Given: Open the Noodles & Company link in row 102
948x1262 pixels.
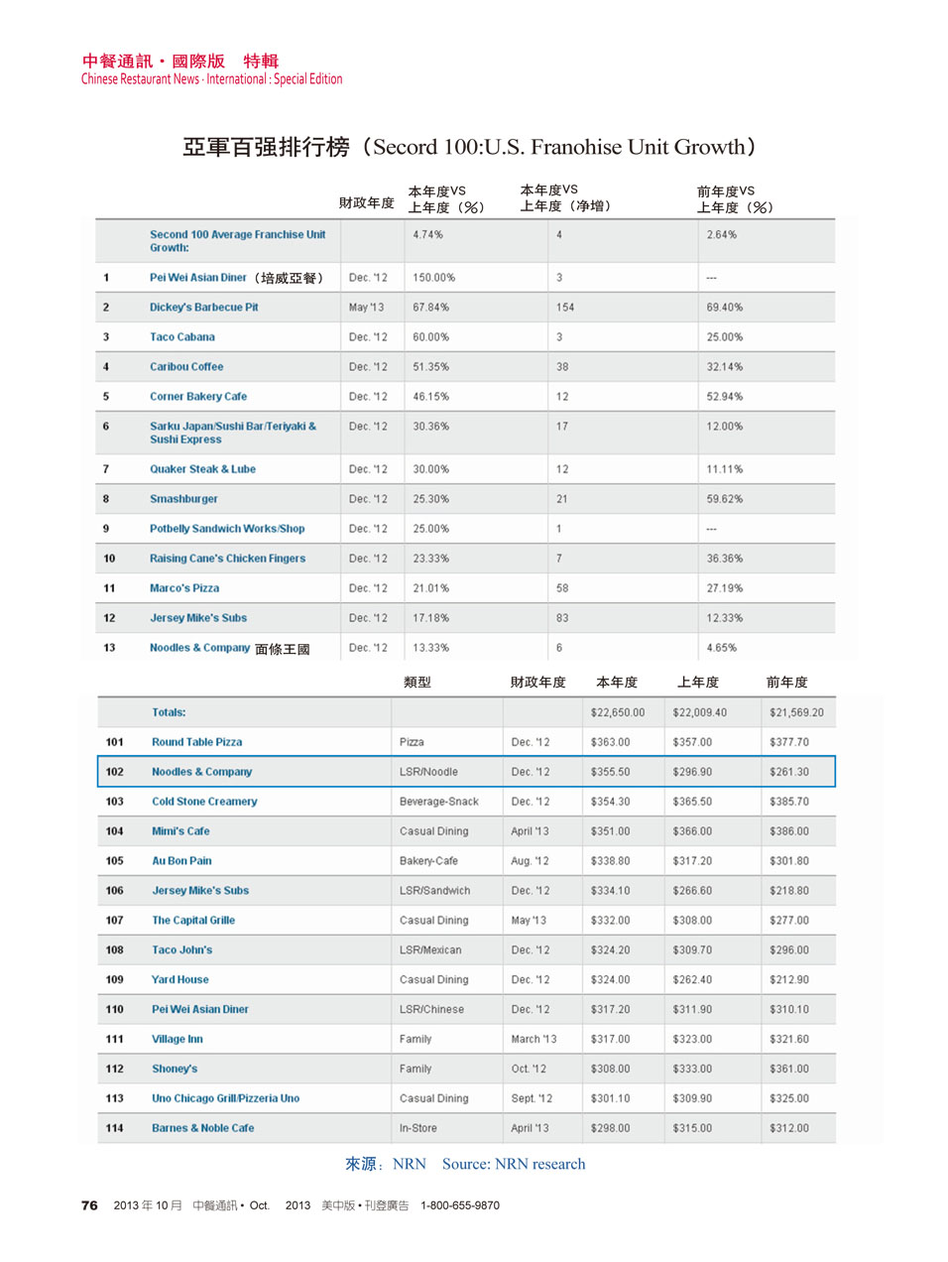Looking at the screenshot, I should 201,772.
